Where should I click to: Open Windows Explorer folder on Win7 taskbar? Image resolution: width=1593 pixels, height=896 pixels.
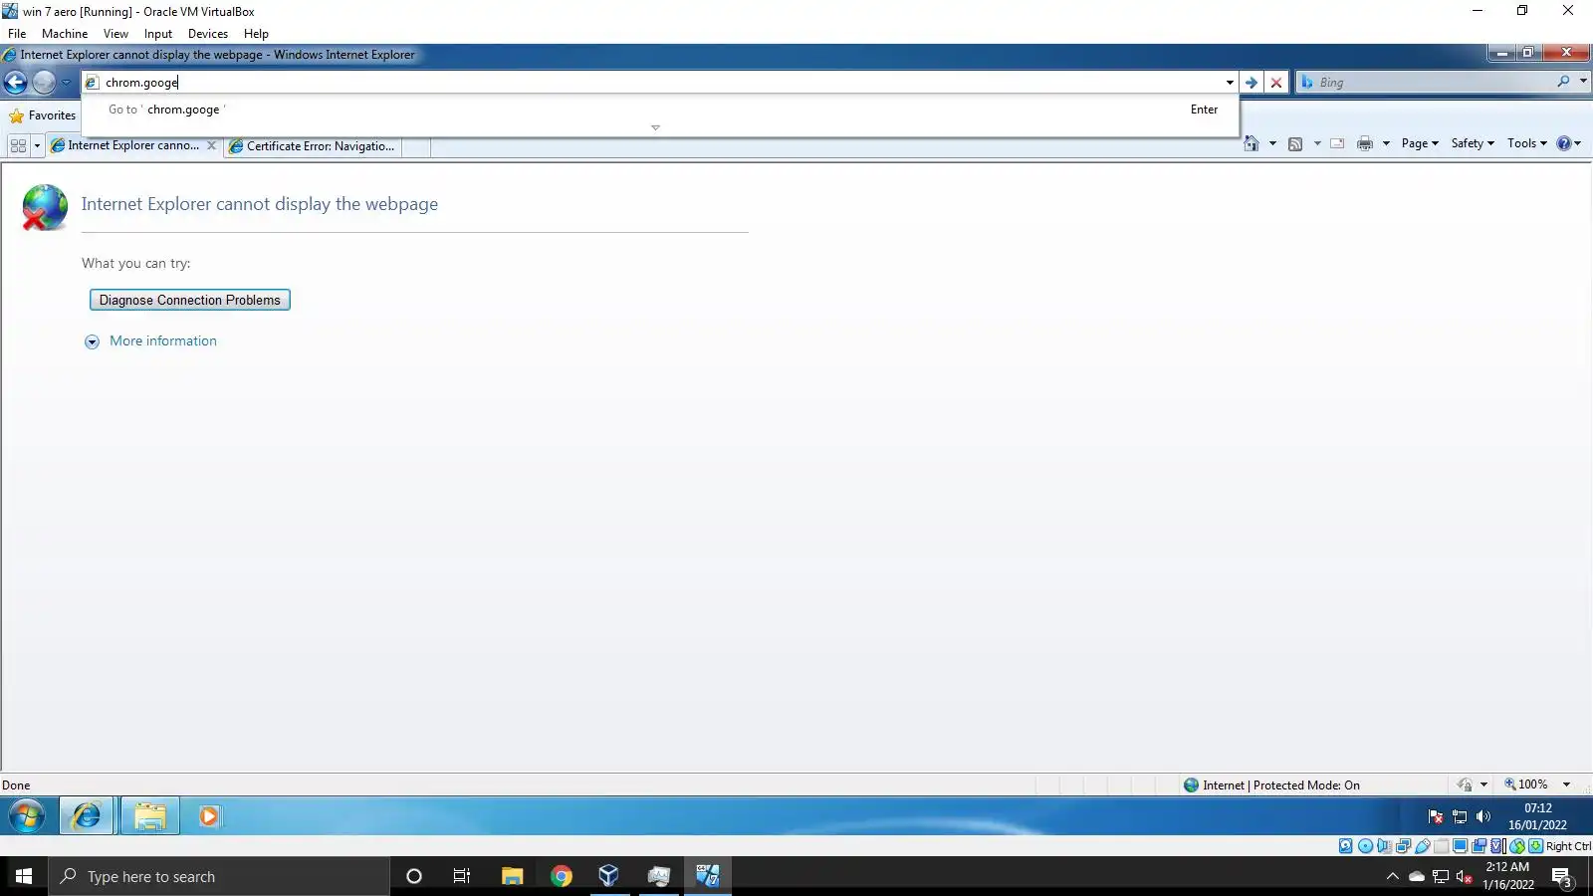(150, 816)
